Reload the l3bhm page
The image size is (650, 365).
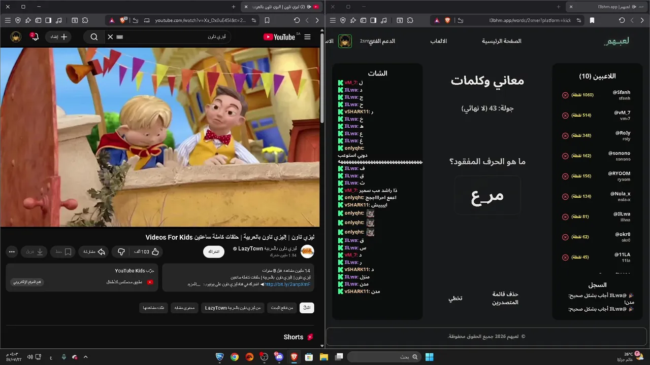622,20
